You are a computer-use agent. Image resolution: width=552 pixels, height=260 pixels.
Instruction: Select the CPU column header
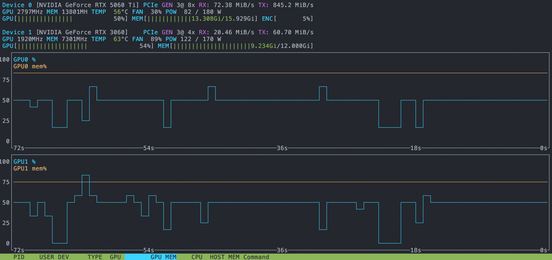(x=197, y=257)
